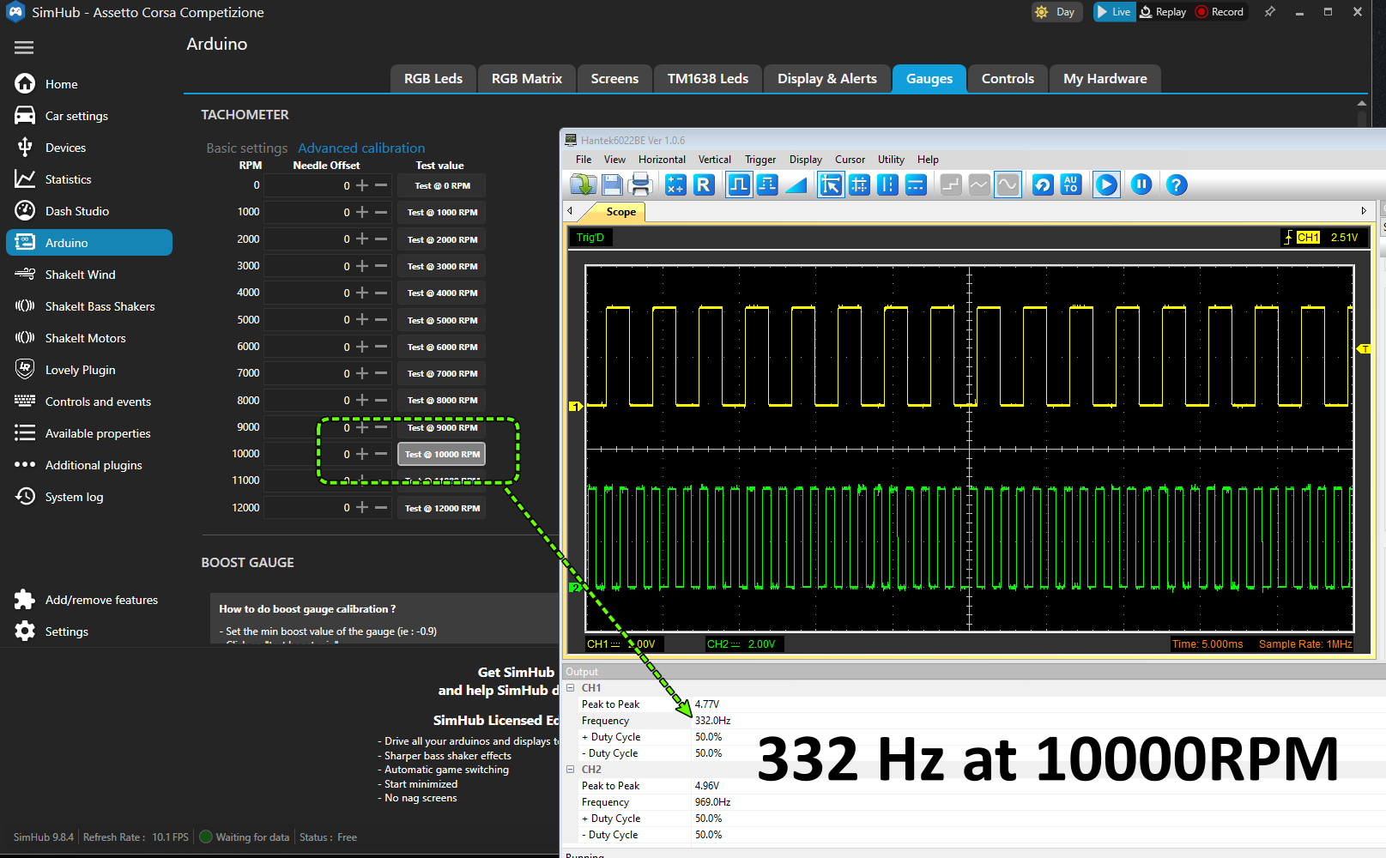Collapse CH1 output group
The image size is (1386, 858).
tap(571, 688)
